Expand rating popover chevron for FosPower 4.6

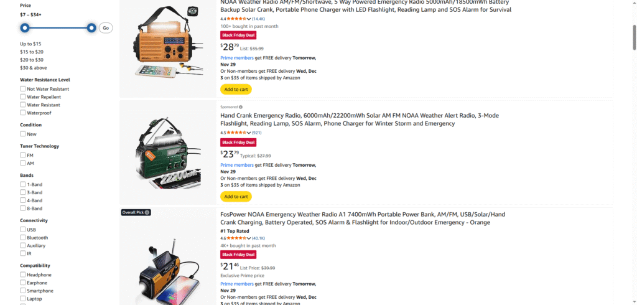point(249,238)
